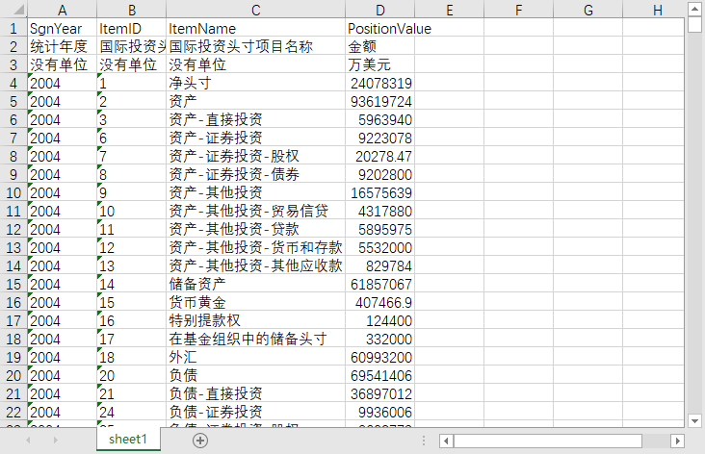Go to previous sheet using the nav arrow

coord(28,441)
